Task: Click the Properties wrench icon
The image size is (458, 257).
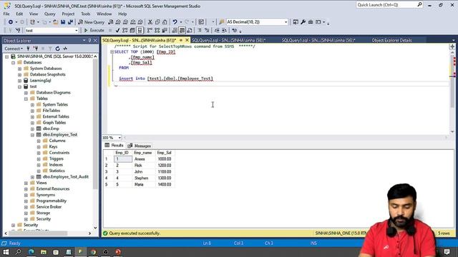Action: pos(303,22)
